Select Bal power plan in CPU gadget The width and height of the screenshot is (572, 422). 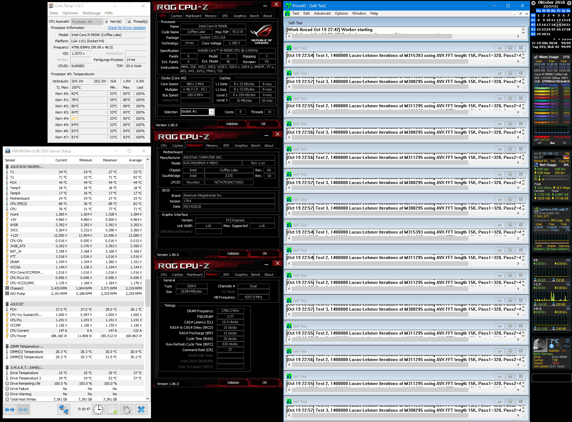point(552,143)
